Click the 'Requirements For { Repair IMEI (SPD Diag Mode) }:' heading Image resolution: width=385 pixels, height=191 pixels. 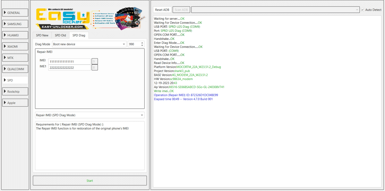pos(70,124)
